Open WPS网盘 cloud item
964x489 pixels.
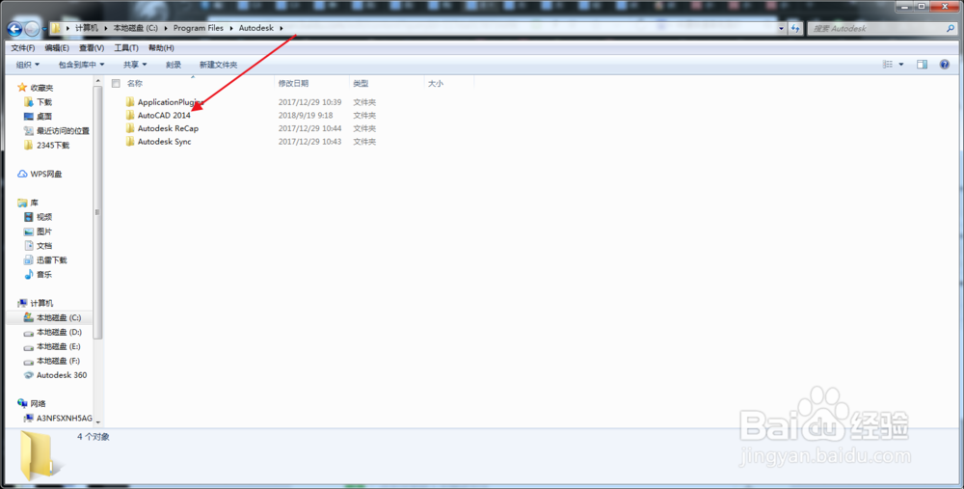[45, 174]
